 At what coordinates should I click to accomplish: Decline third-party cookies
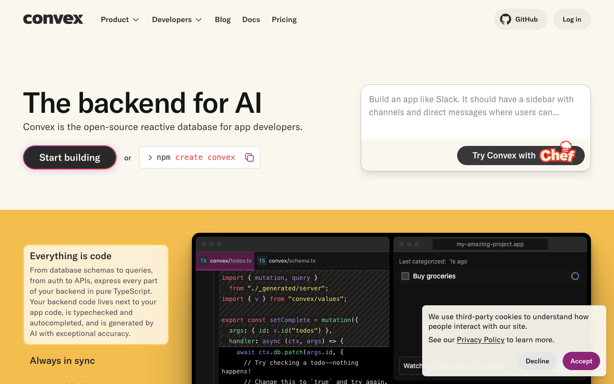tap(537, 361)
